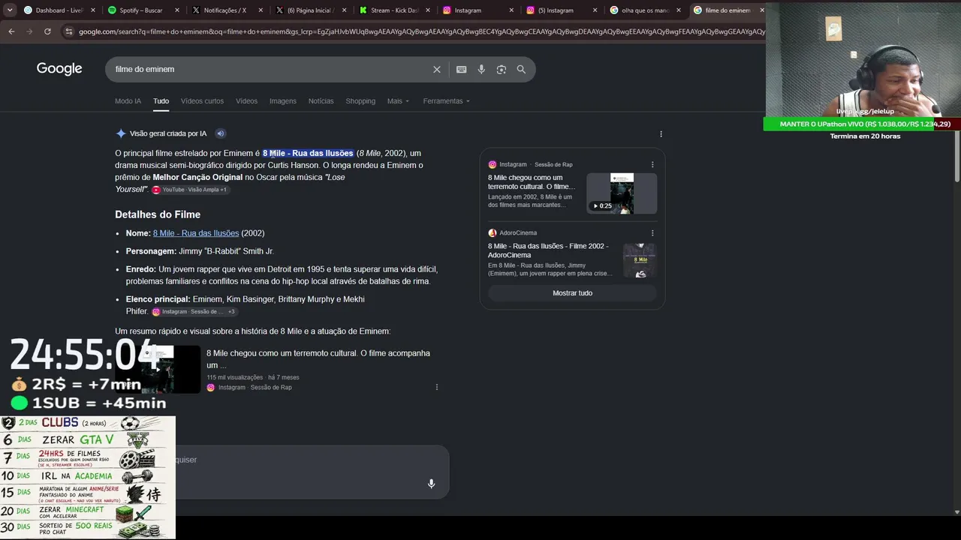Image resolution: width=961 pixels, height=540 pixels.
Task: Select the Tudo search tab
Action: click(x=161, y=101)
